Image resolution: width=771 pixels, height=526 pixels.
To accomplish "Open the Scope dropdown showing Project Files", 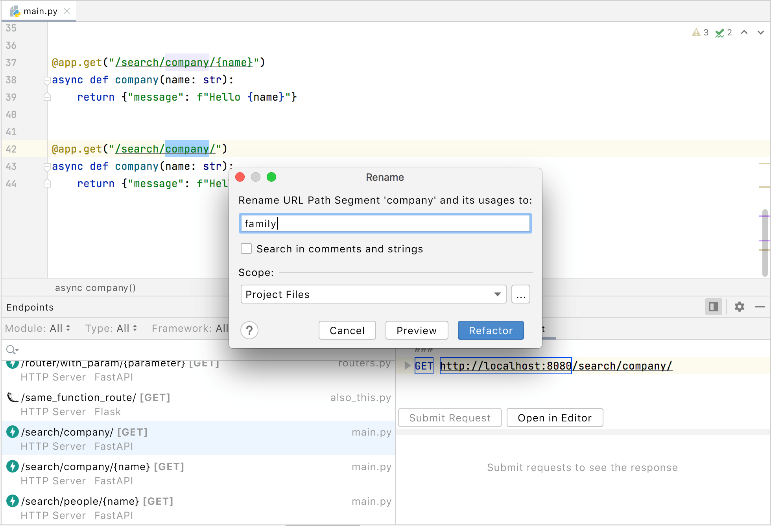I will 373,294.
